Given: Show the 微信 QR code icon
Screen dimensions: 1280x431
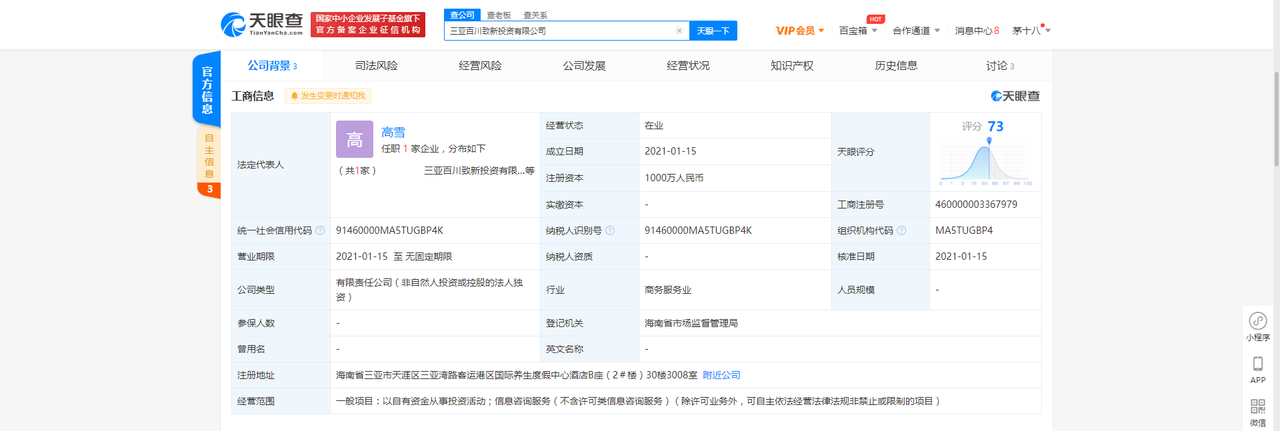Looking at the screenshot, I should click(1257, 407).
